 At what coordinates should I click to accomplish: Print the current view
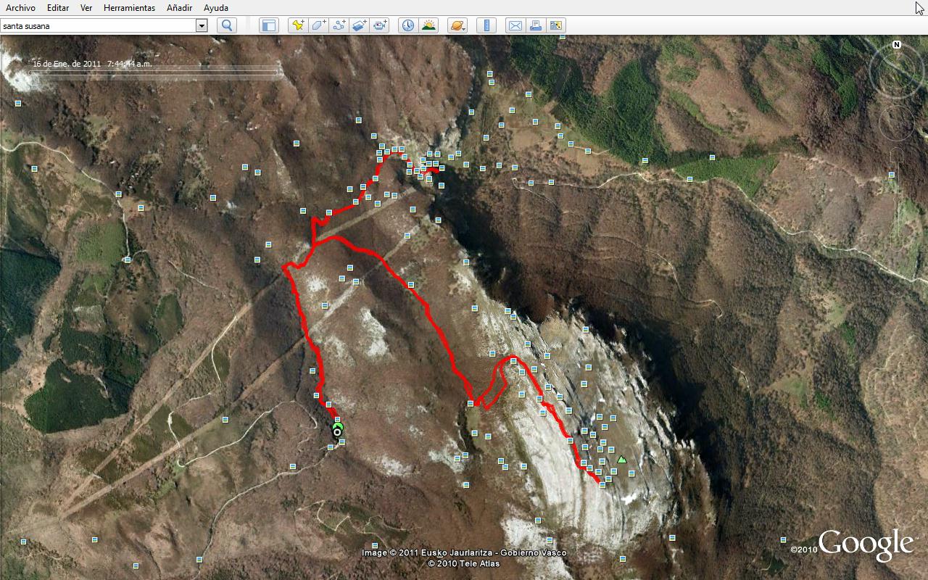536,25
